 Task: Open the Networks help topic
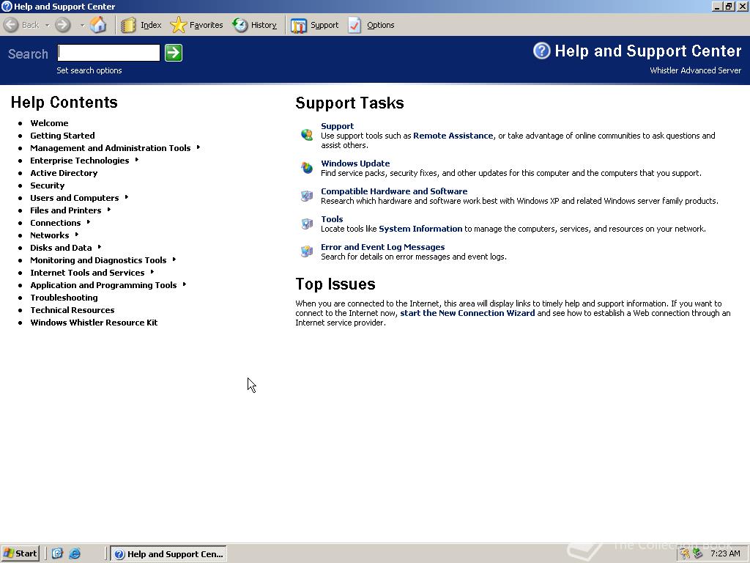pos(50,235)
